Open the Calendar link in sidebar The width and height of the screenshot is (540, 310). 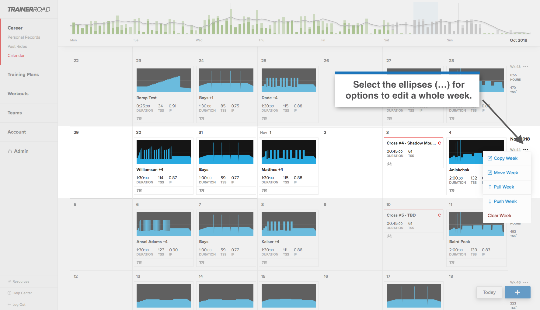pyautogui.click(x=16, y=55)
